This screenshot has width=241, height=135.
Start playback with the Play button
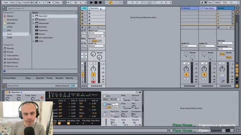(91, 3)
